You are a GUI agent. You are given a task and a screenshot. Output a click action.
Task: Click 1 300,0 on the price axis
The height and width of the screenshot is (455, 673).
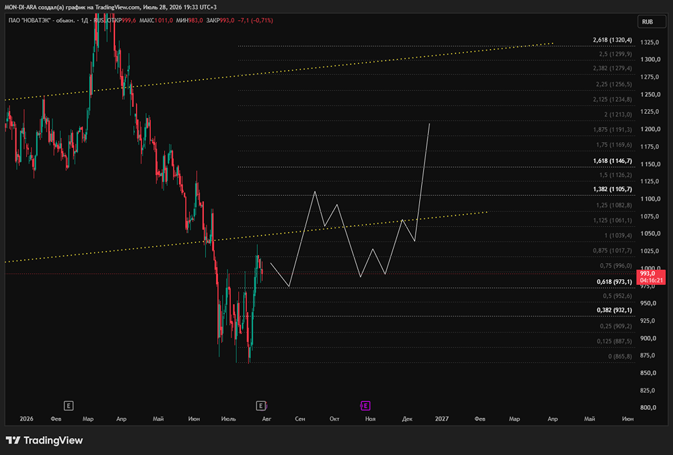650,59
